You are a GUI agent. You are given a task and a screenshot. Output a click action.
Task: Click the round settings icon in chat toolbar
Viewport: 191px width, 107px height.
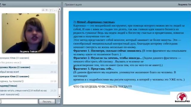click(47, 10)
